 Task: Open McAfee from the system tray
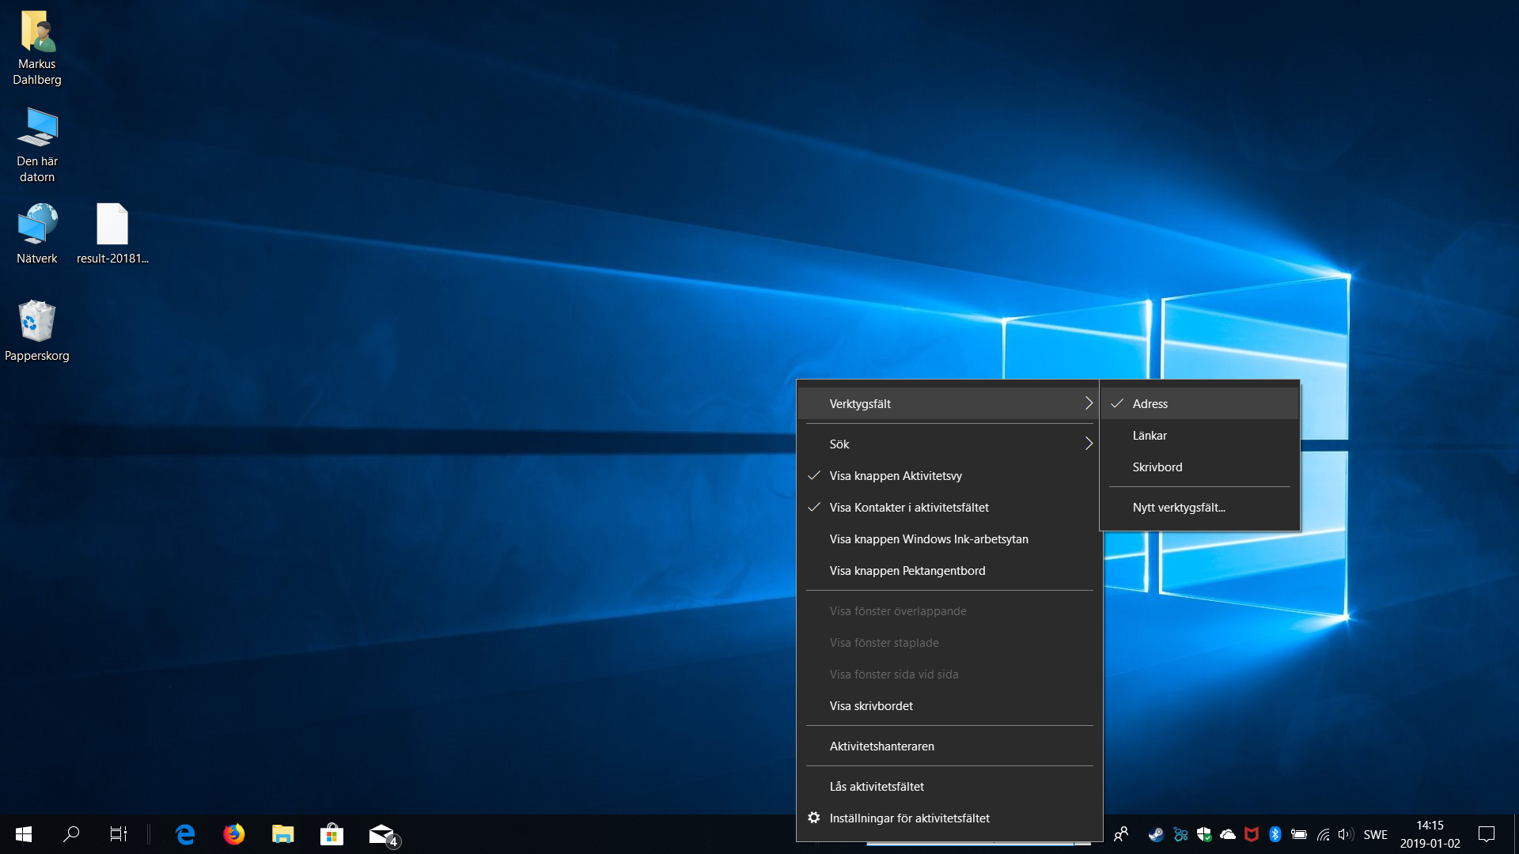coord(1252,834)
